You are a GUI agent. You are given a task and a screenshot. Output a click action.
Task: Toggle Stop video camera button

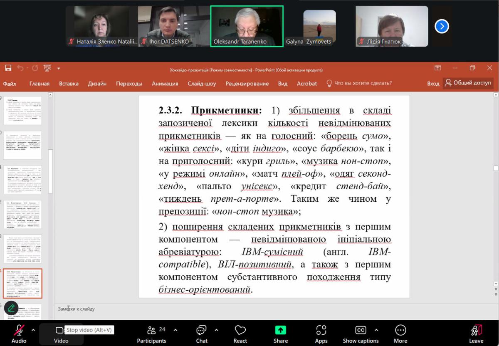pos(60,331)
